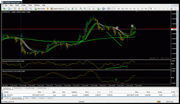Click the 4217/1 kb connection status indicator
The height and width of the screenshot is (104, 180).
170,102
